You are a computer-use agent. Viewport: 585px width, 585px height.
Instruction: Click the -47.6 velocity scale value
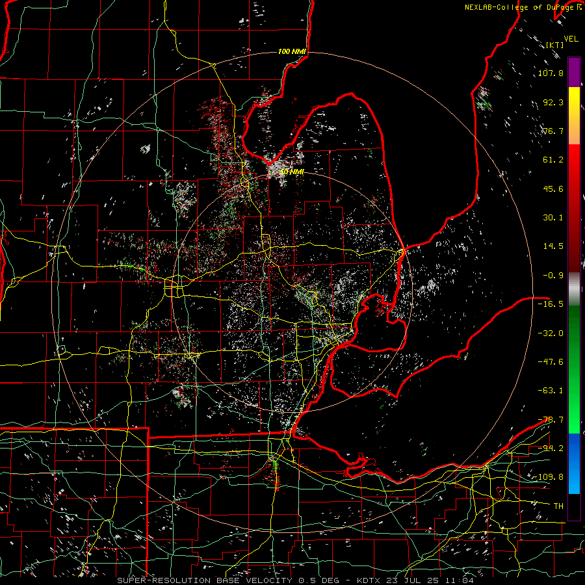(551, 362)
